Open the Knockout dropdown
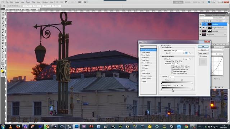Screen dimensions: 230x129 click(175, 64)
